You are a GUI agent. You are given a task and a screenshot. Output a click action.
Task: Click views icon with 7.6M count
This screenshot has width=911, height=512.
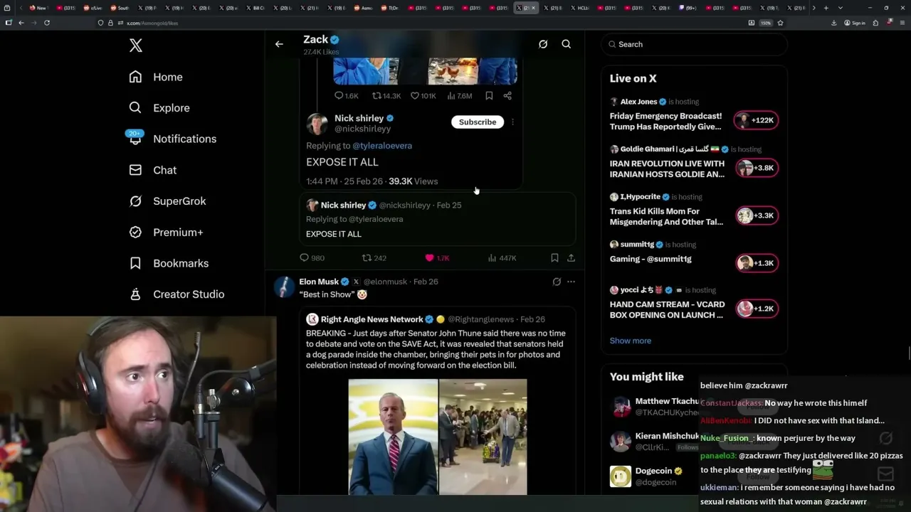[451, 95]
